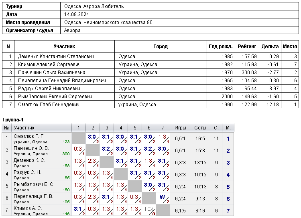Click sets total 6:16 for Климов
The image size is (301, 218).
click(200, 211)
